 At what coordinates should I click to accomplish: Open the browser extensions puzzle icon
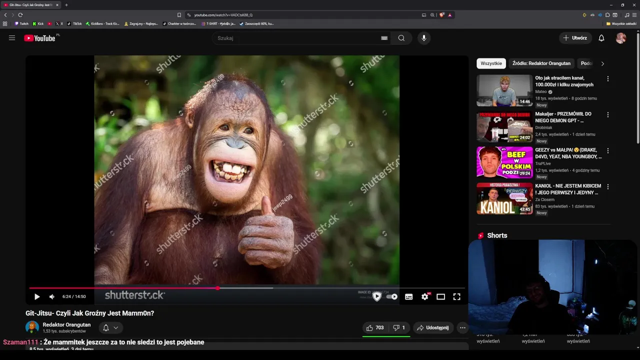coord(607,15)
